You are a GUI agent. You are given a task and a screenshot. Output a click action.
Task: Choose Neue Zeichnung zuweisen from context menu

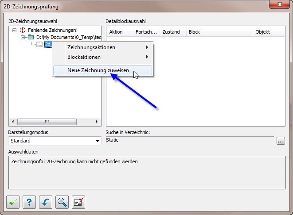(x=102, y=70)
